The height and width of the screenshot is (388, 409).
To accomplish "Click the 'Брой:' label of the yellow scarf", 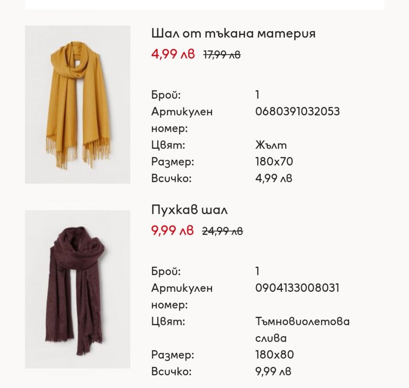I will tap(166, 95).
